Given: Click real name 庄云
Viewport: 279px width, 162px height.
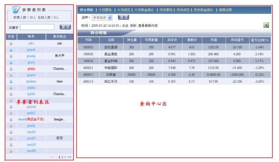Looking at the screenshot, I should coord(59,138).
